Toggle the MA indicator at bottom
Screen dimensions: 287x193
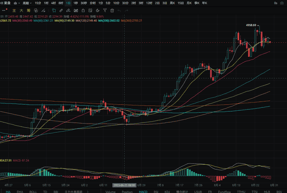coord(8,191)
